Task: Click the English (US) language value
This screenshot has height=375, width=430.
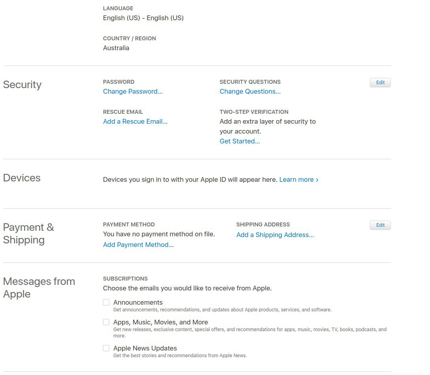Action: point(143,18)
